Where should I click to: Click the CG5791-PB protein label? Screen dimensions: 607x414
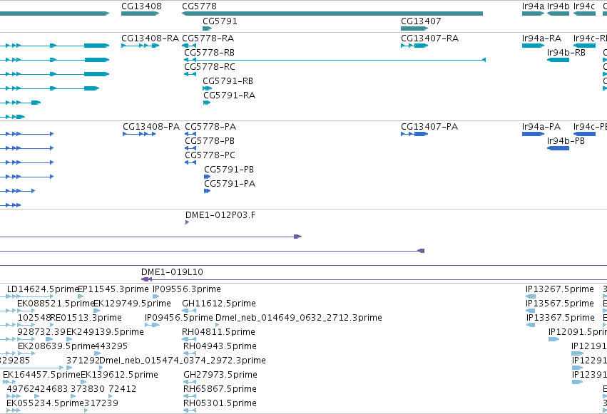point(229,170)
